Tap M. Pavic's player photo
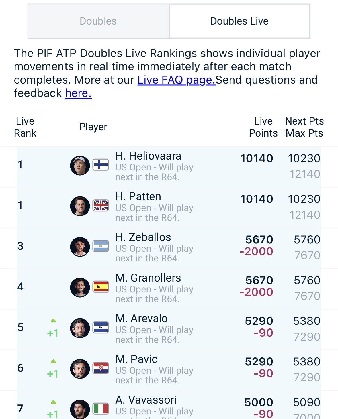Viewport: 338px width, 419px height. pyautogui.click(x=80, y=369)
